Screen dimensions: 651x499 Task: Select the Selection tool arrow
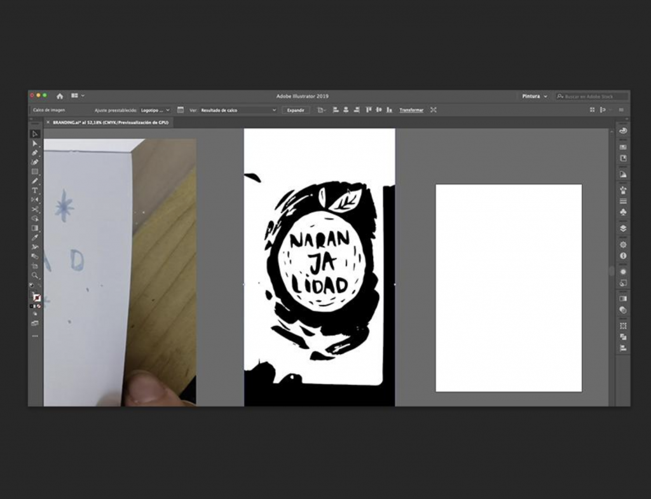(35, 134)
